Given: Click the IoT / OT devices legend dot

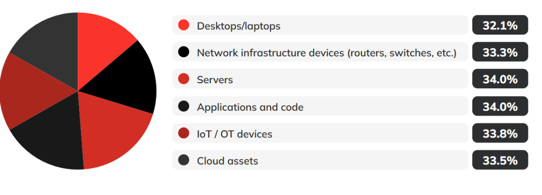Looking at the screenshot, I should point(184,133).
